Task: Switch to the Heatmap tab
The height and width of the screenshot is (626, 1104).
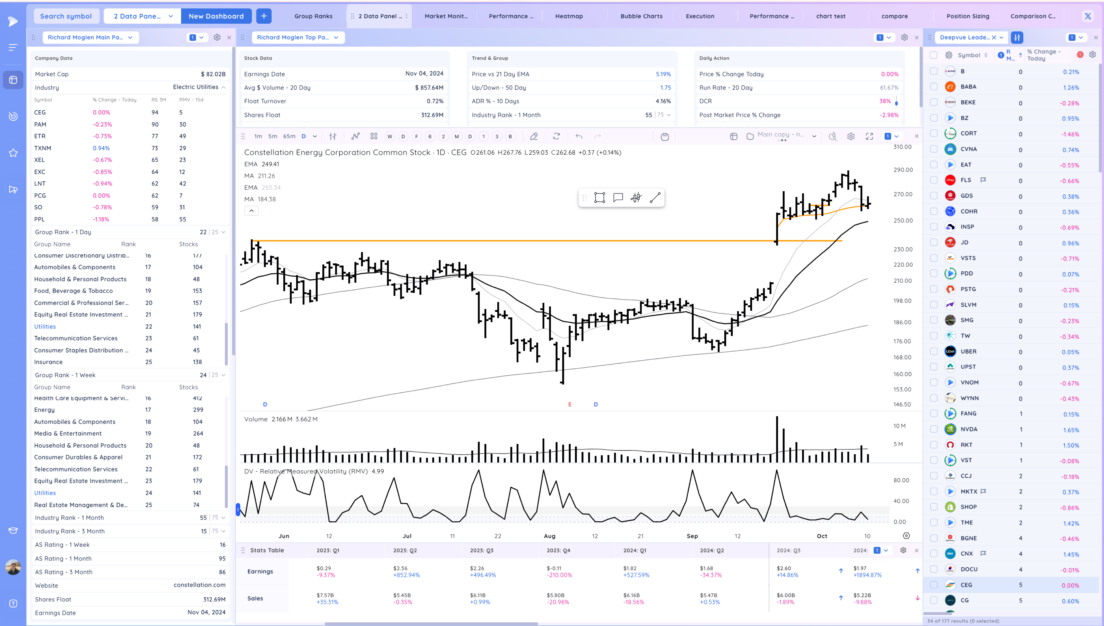Action: point(569,16)
